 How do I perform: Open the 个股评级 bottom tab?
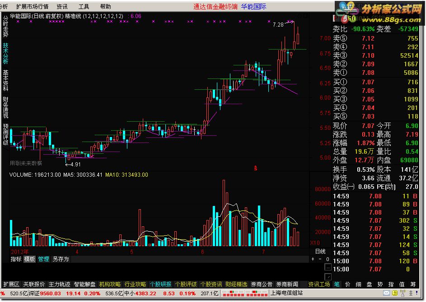[186, 284]
